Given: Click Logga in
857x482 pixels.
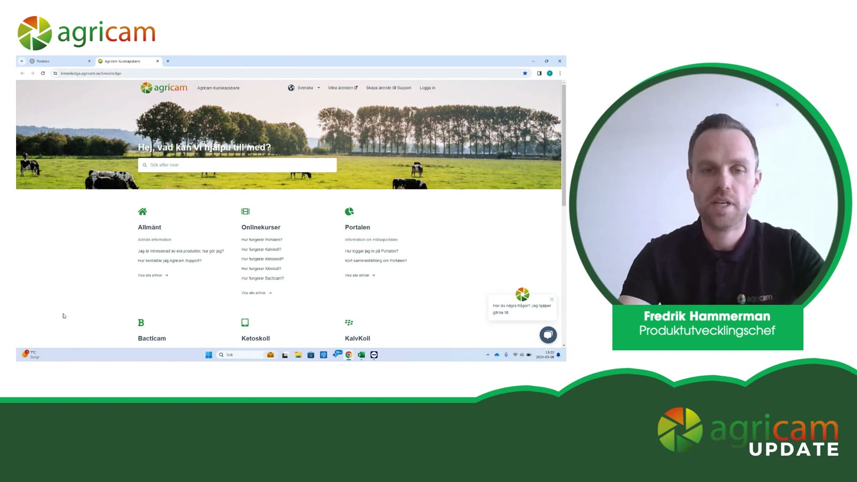Looking at the screenshot, I should (427, 88).
